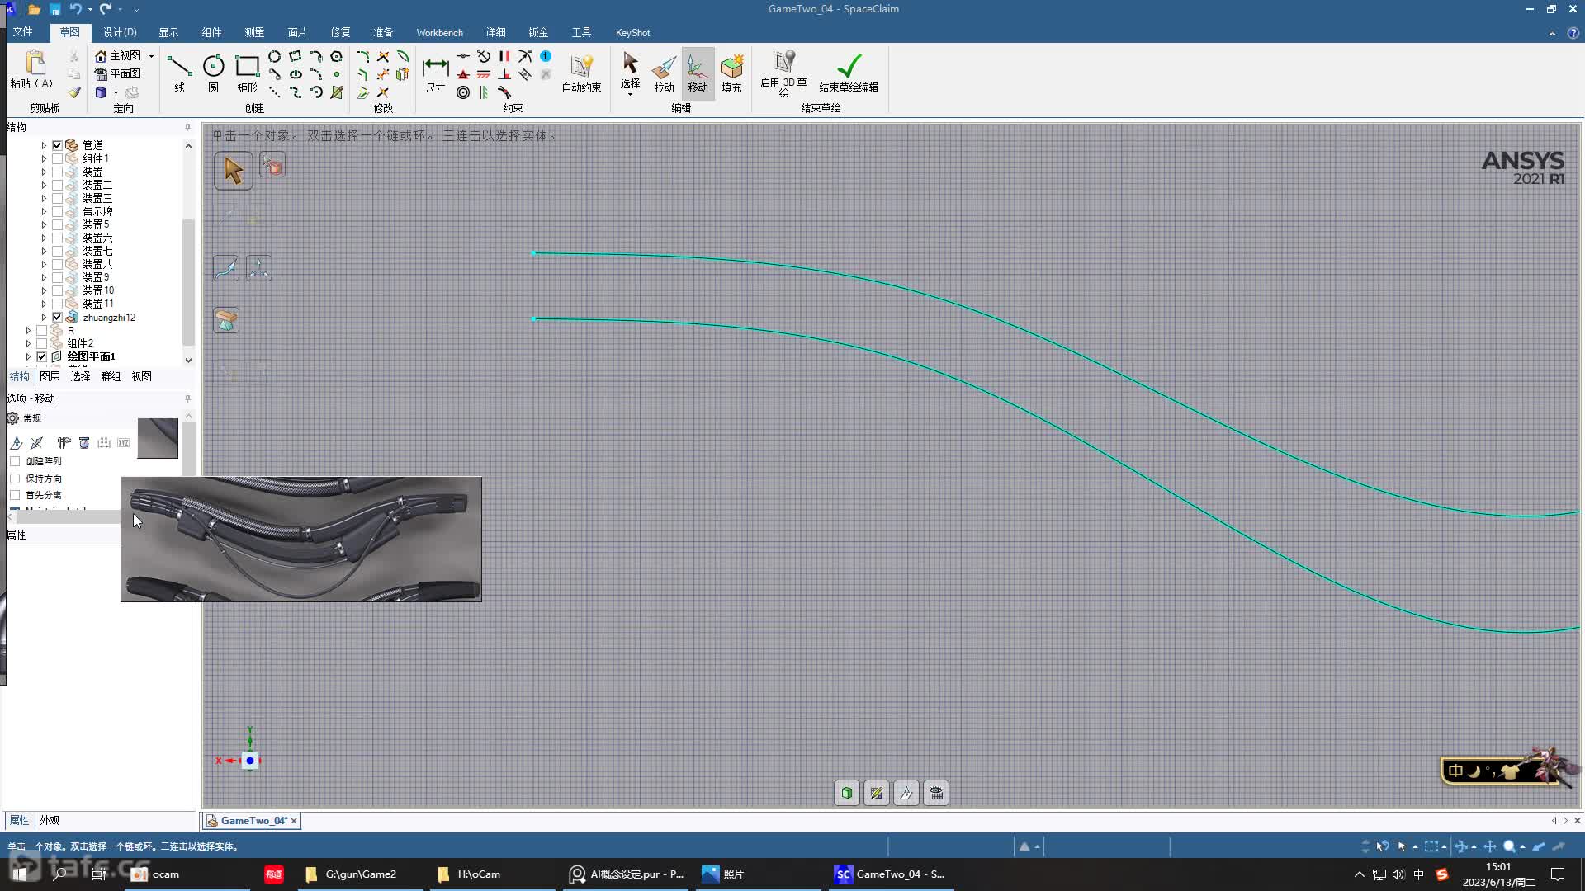The height and width of the screenshot is (891, 1585).
Task: Open the 主视图 dropdown arrow
Action: pos(151,56)
